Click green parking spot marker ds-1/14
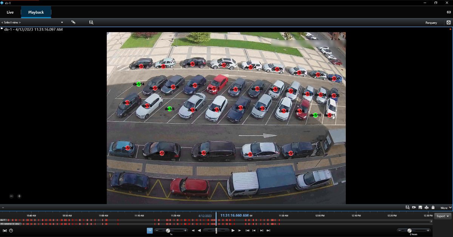The height and width of the screenshot is (237, 453). point(139,84)
